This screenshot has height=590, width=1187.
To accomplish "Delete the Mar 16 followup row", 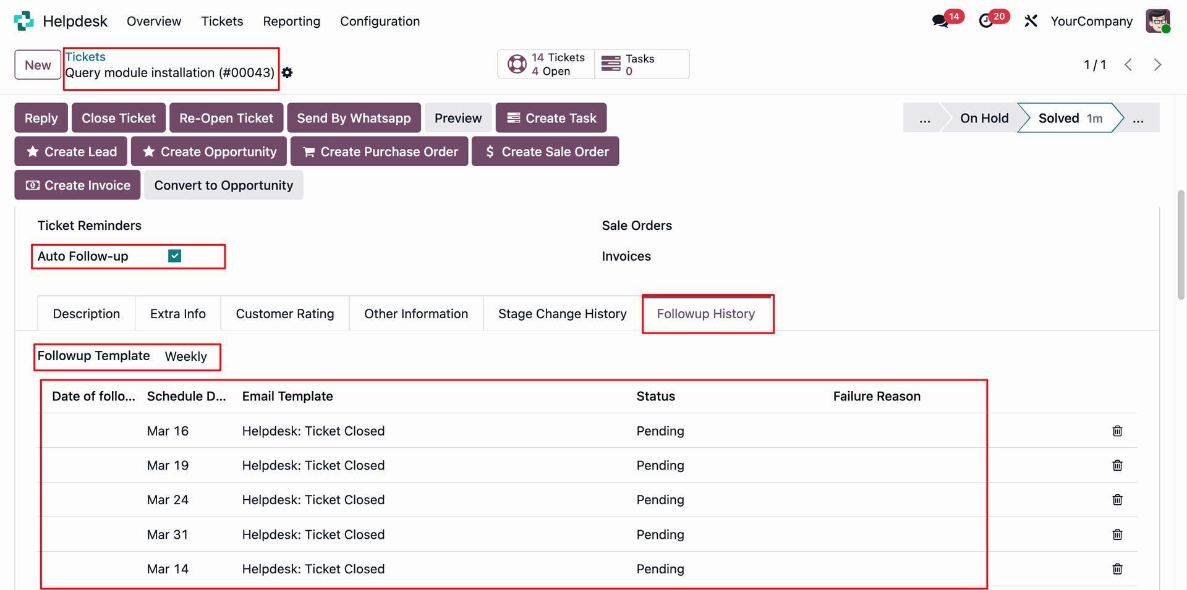I will click(1117, 431).
